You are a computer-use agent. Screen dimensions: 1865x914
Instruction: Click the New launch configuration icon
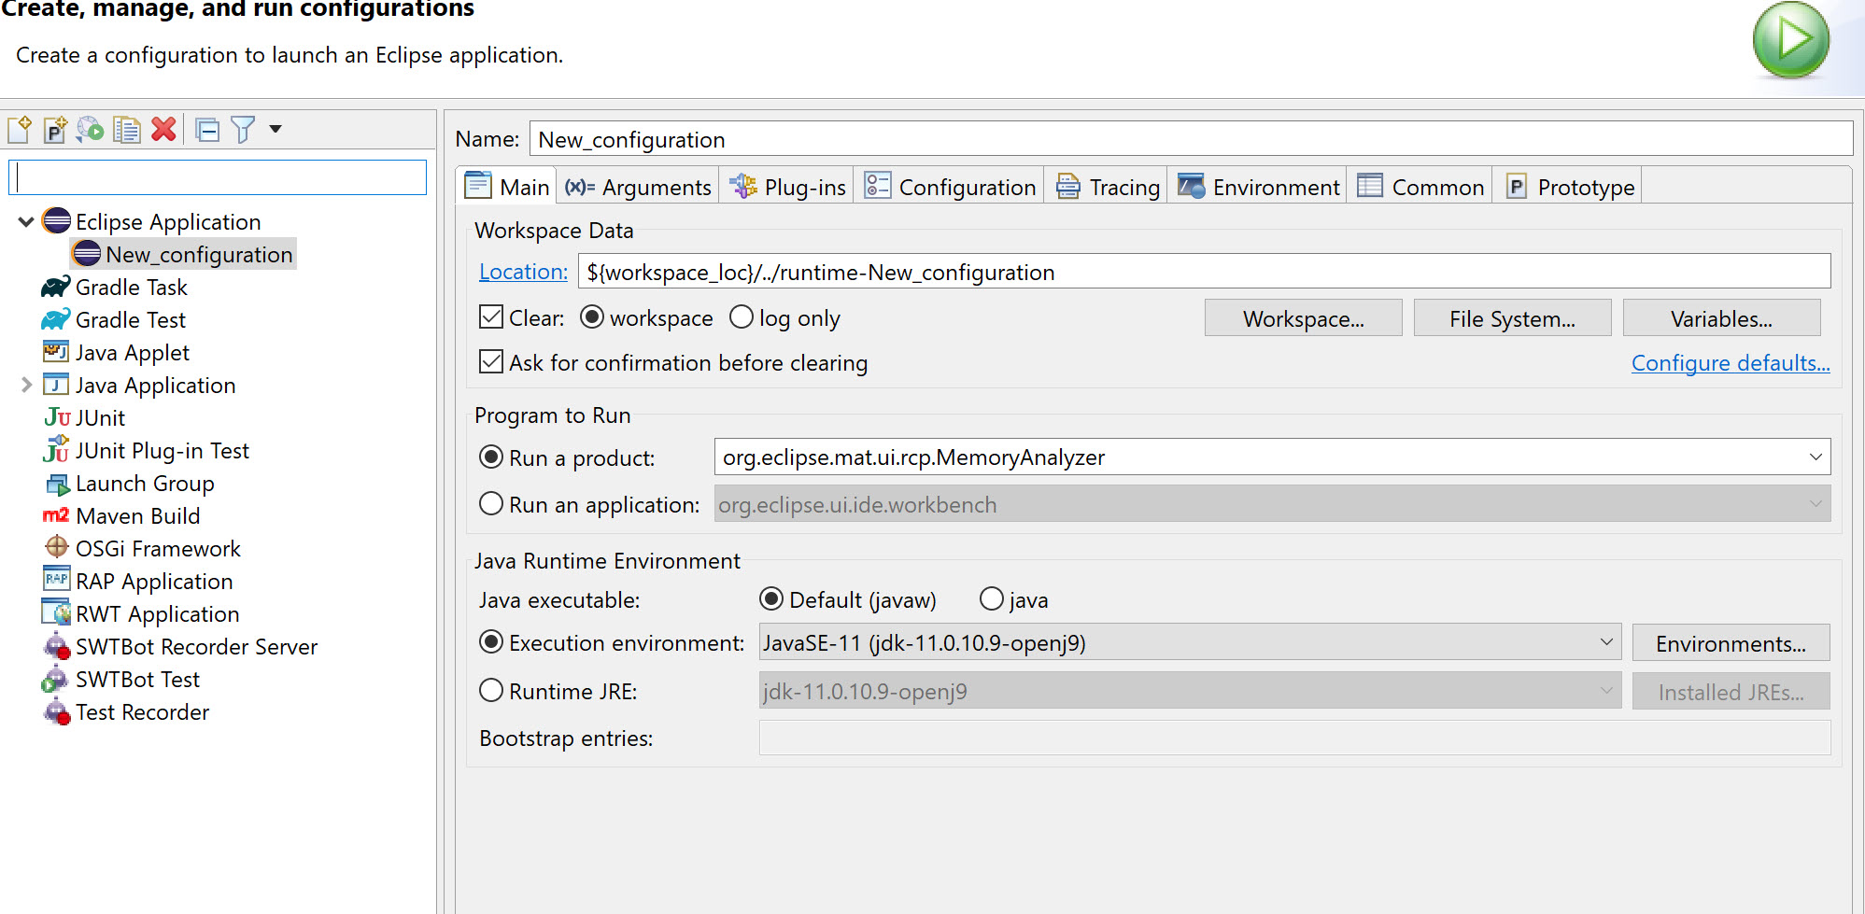(x=20, y=129)
